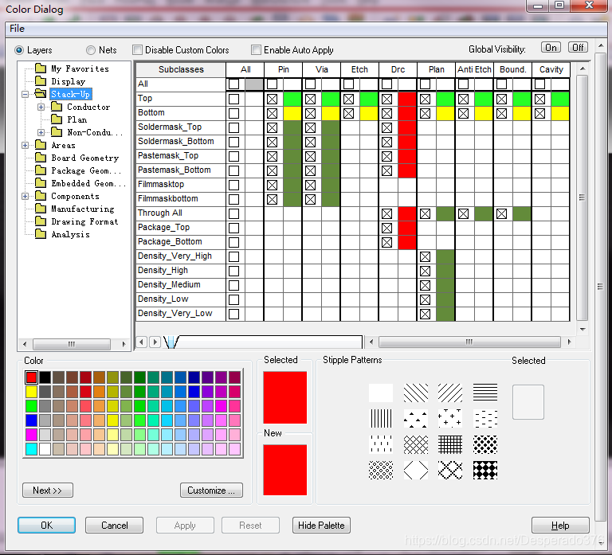
Task: Select the square grid stipple pattern
Action: [450, 444]
